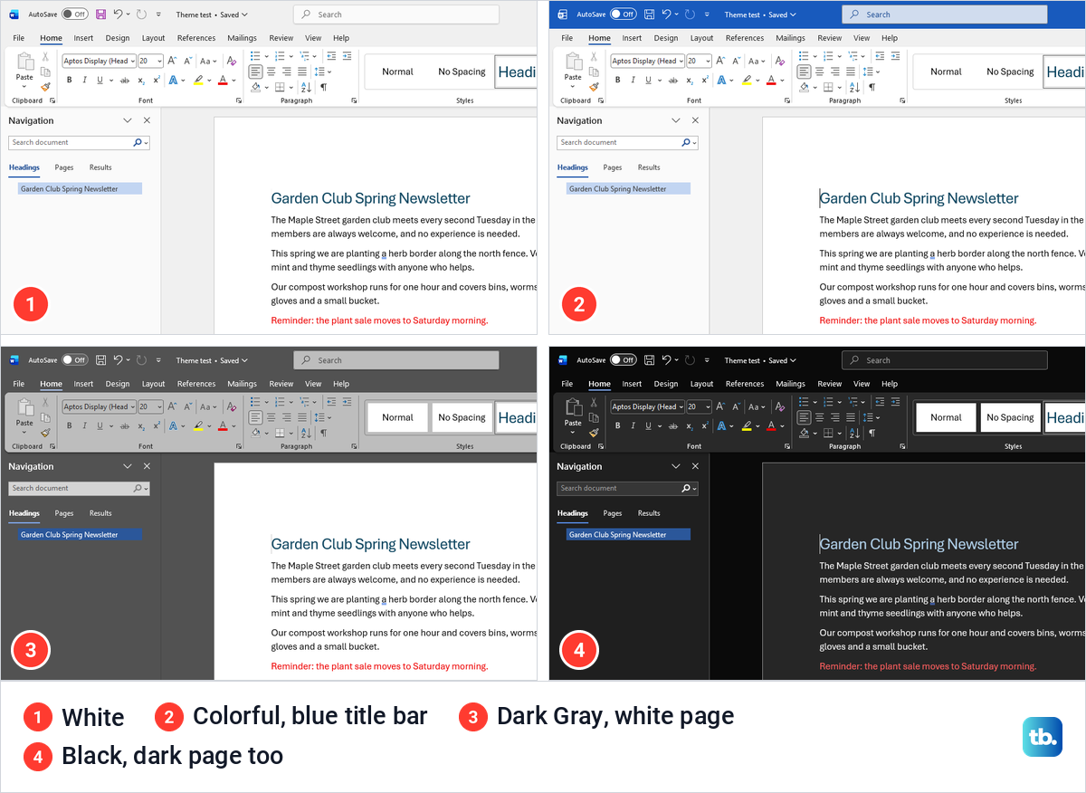
Task: Toggle AutoSave in the Dark Gray window
Action: 74,360
